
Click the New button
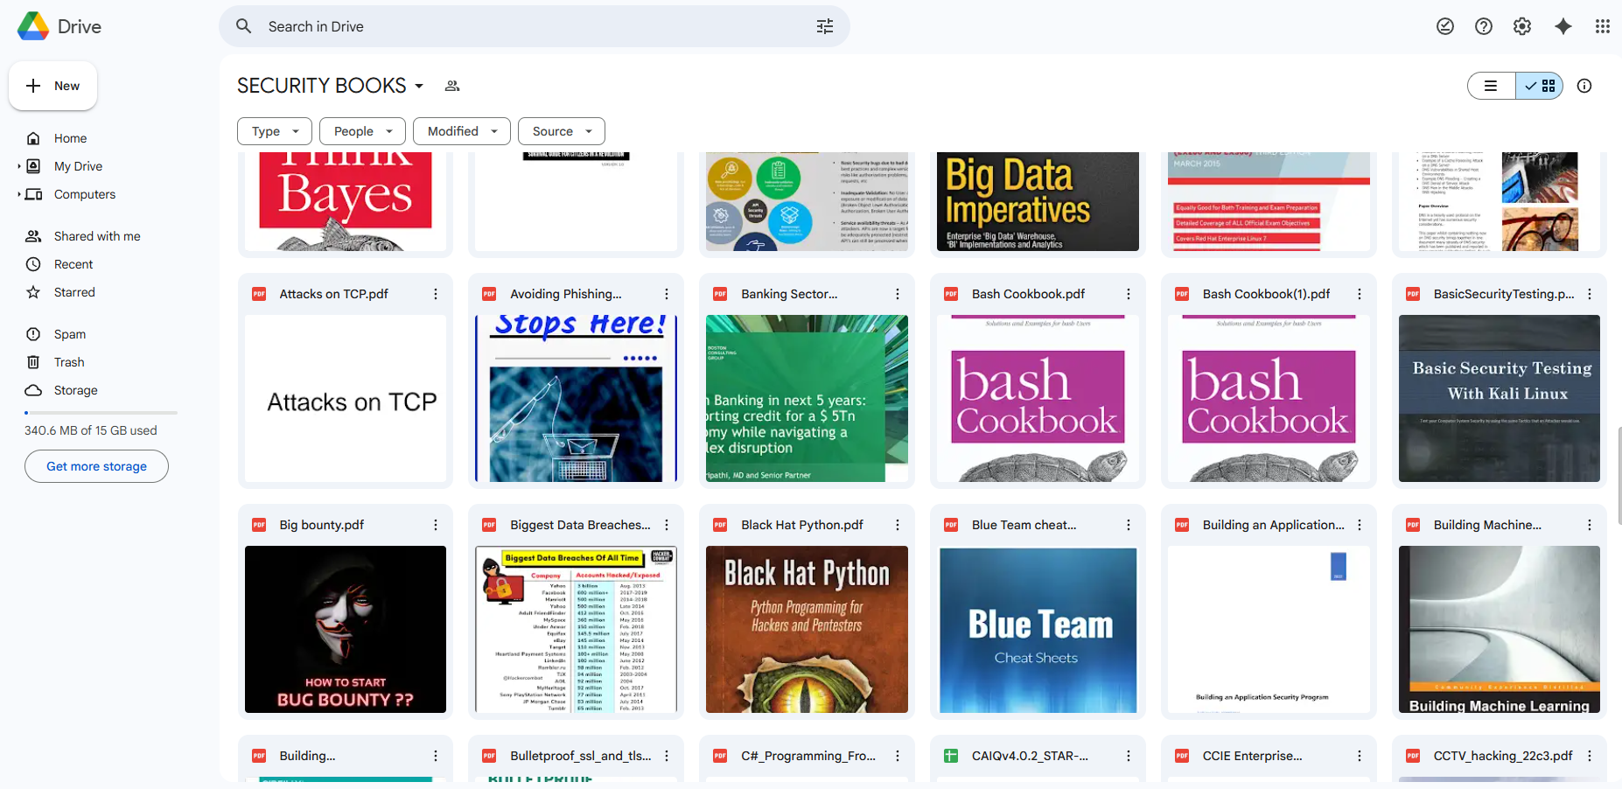(x=52, y=86)
